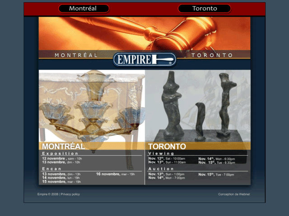Screen dimensions: 289x216
Task: Click the Auction section heading
Action: click(161, 169)
